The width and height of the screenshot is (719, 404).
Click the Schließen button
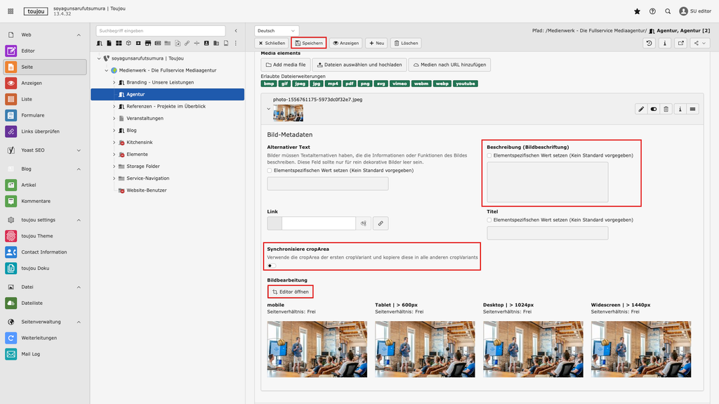(x=272, y=43)
